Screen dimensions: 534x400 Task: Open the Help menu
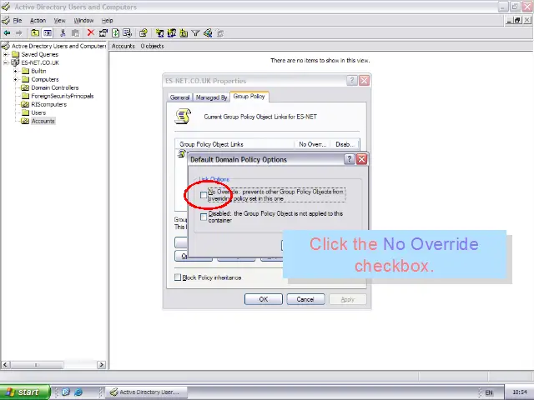(x=108, y=20)
